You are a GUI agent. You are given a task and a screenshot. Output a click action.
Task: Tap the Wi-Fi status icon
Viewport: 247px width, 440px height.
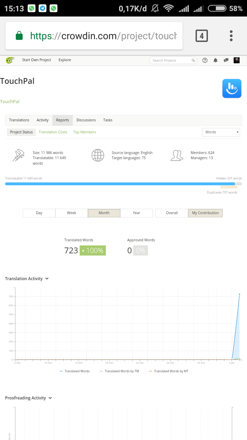click(x=168, y=8)
